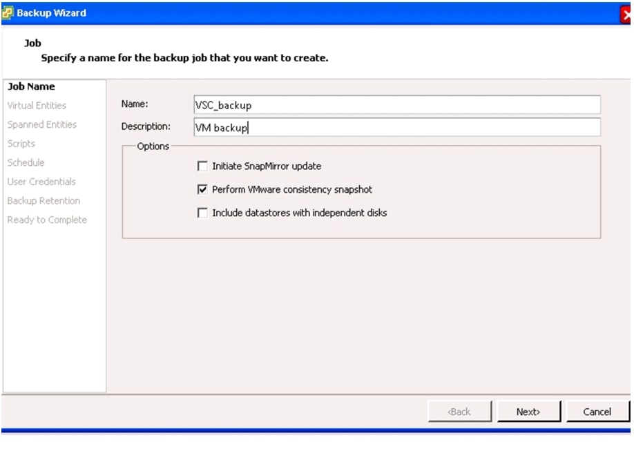
Task: Click the Description text field
Action: tap(397, 127)
